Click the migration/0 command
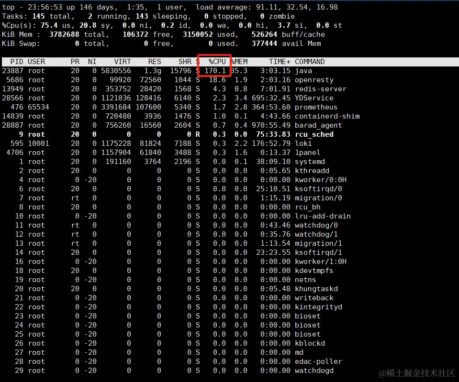The image size is (459, 382). 318,198
